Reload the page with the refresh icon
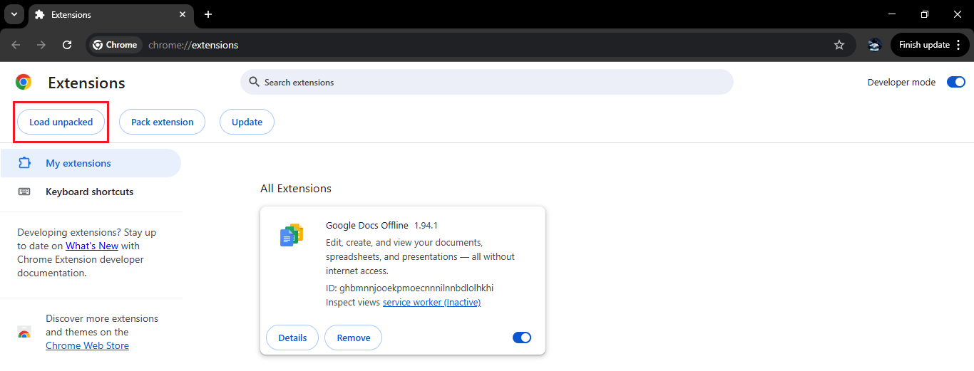The width and height of the screenshot is (974, 371). (67, 45)
